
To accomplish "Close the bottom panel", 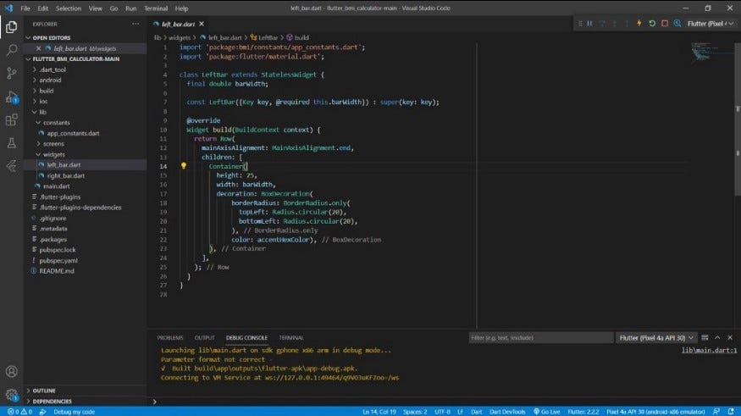I will (x=730, y=337).
